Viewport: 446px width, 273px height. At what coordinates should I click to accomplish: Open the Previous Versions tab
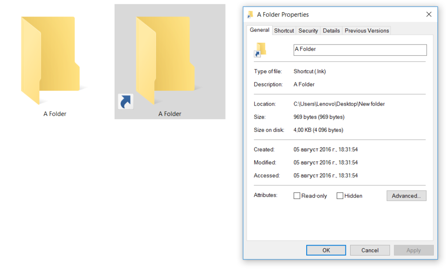(x=367, y=31)
